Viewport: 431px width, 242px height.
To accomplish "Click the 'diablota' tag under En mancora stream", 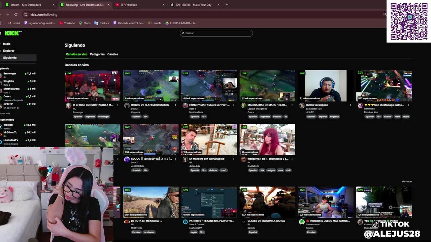I will tap(213, 170).
